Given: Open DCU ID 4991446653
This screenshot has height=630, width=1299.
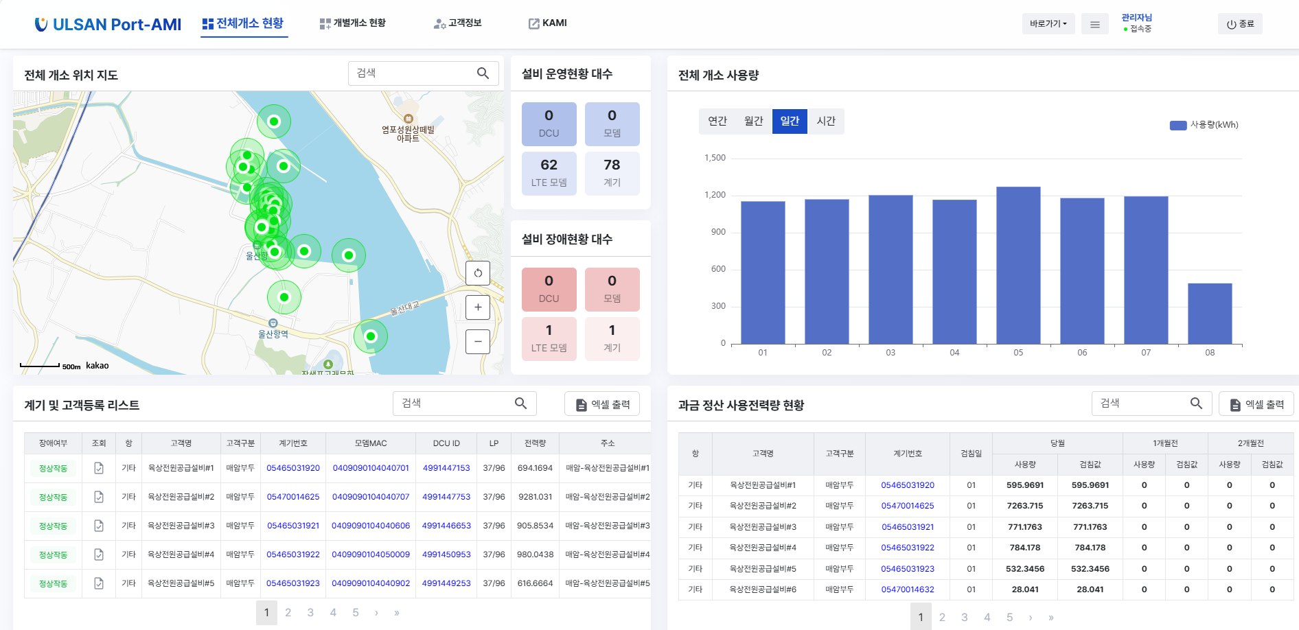Looking at the screenshot, I should 446,526.
